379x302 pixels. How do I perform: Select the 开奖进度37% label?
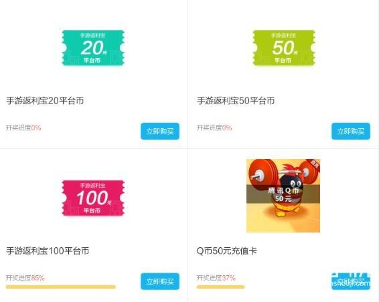click(x=216, y=278)
